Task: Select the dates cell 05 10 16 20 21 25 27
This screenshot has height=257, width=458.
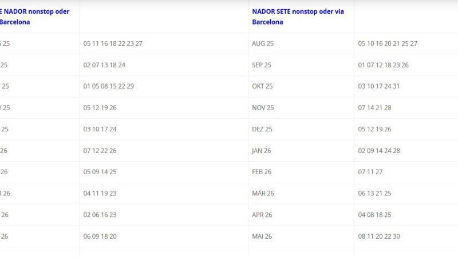Action: [x=388, y=43]
